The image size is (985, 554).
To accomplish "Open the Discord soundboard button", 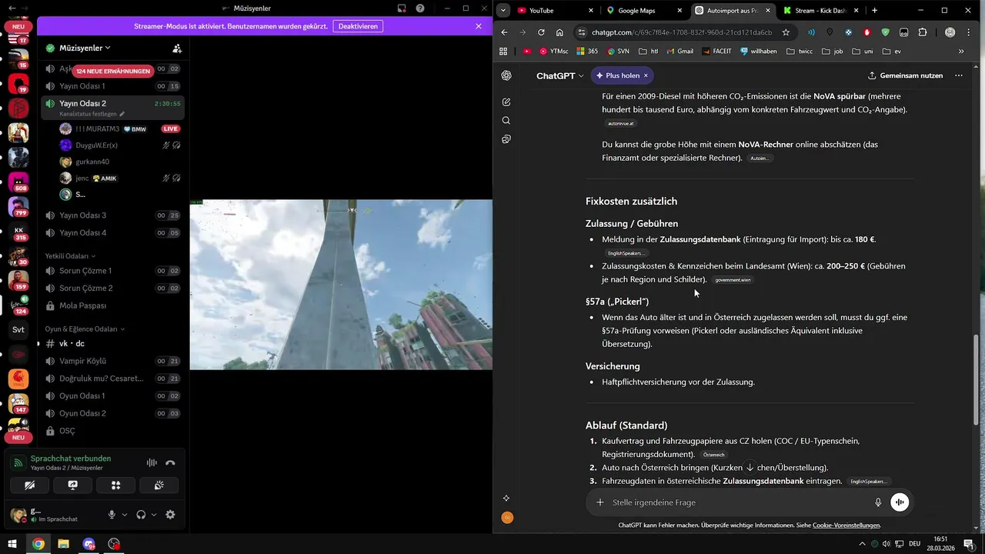I will (159, 486).
